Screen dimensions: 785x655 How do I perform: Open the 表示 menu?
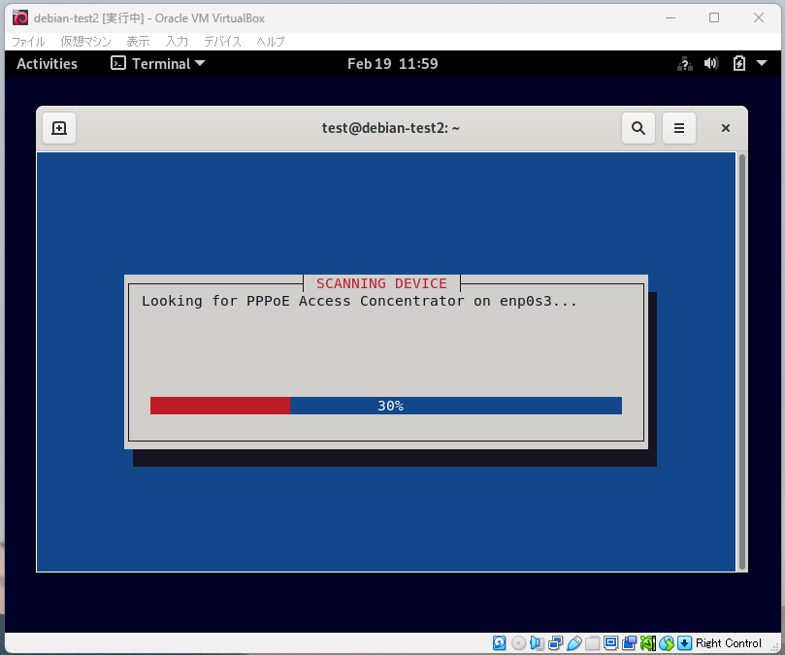[138, 42]
